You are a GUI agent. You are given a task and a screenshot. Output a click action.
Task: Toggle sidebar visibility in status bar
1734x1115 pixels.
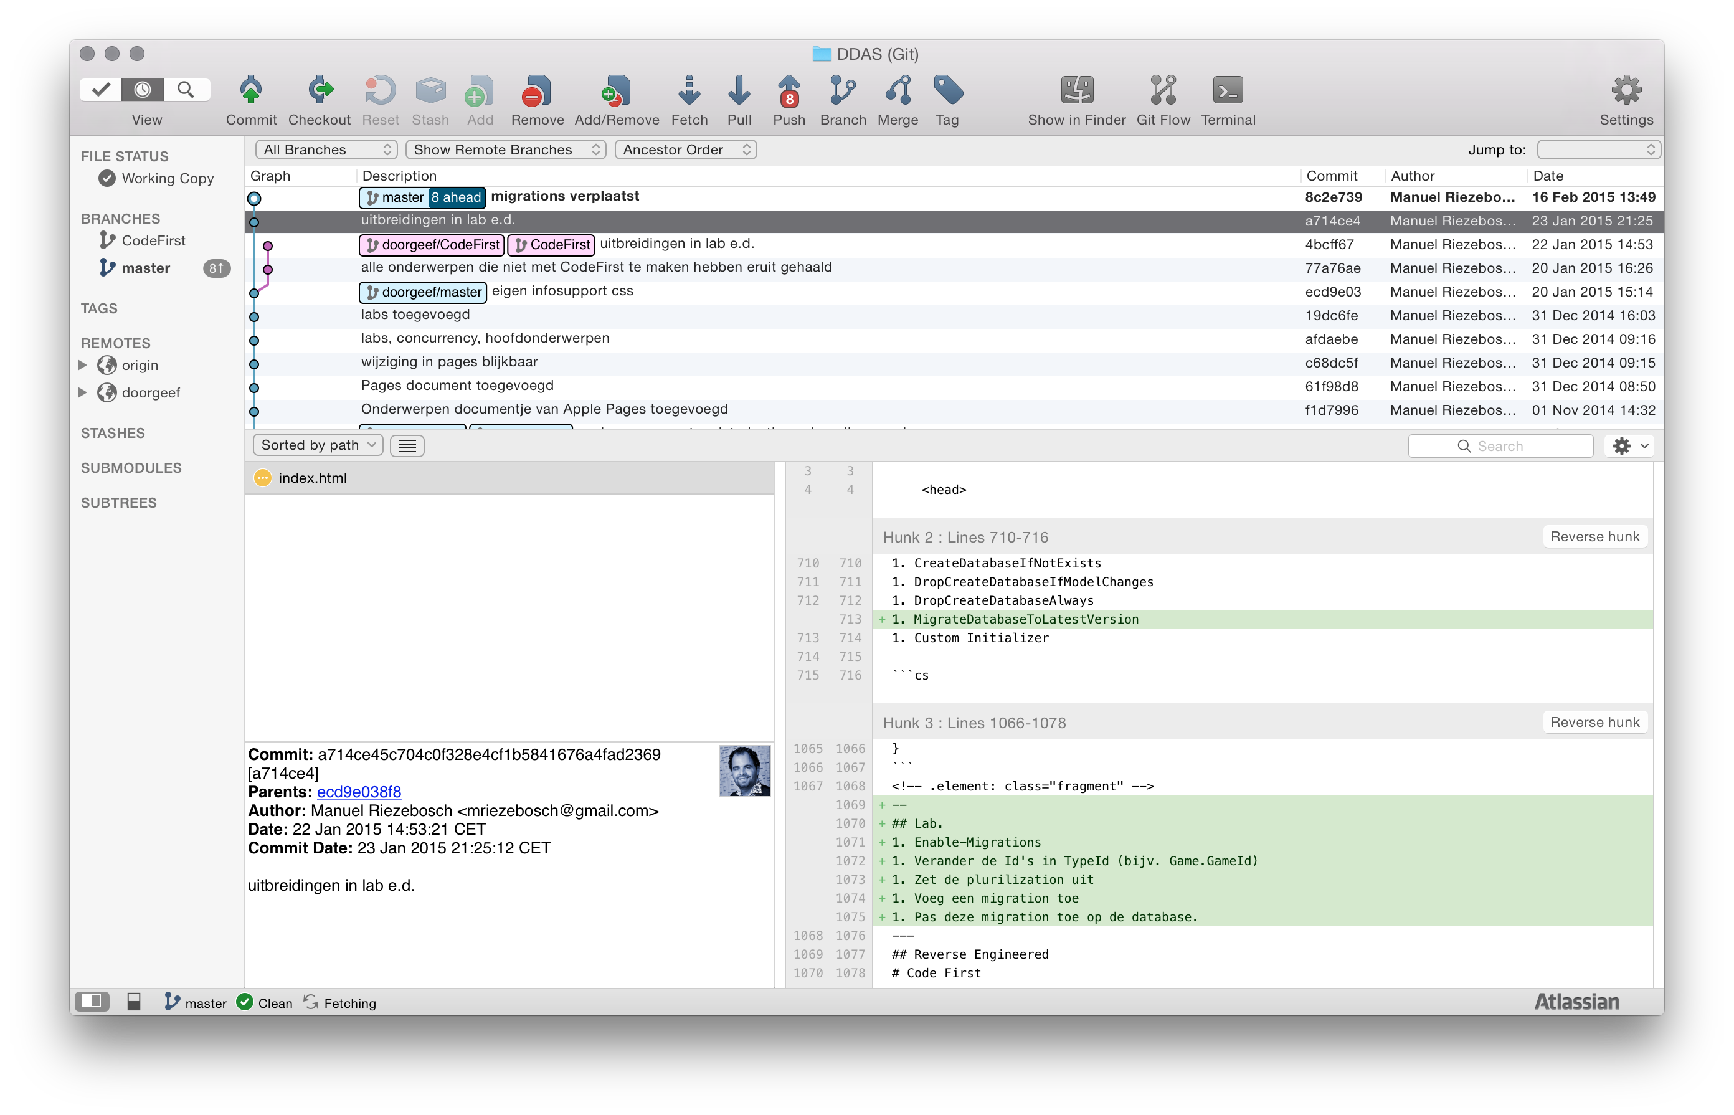click(92, 1002)
